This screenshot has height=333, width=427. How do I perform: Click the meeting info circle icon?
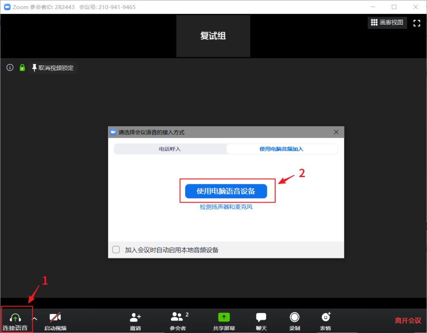coord(10,68)
